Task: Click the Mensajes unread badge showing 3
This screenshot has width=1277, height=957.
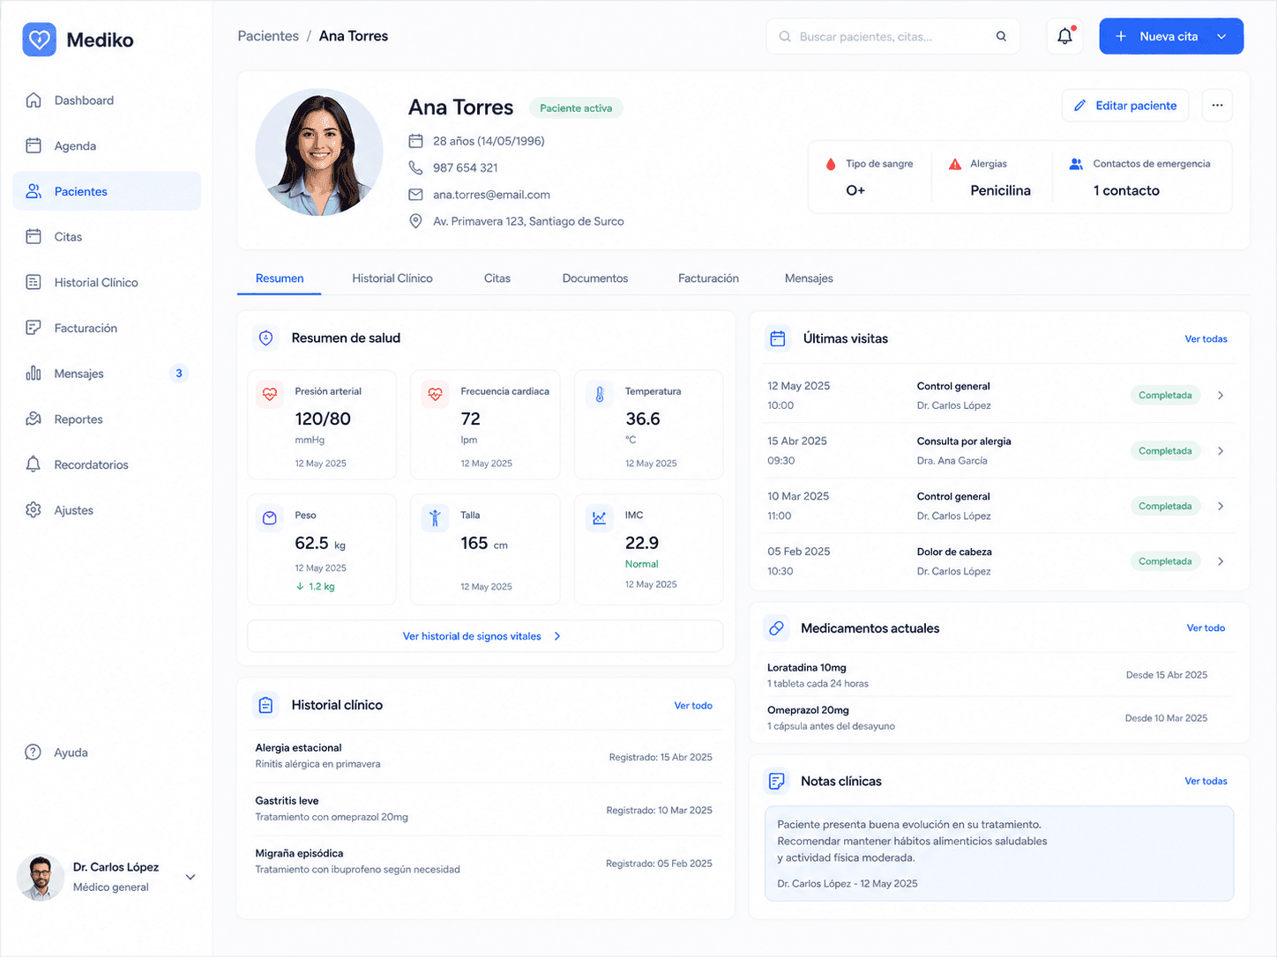Action: pyautogui.click(x=179, y=374)
